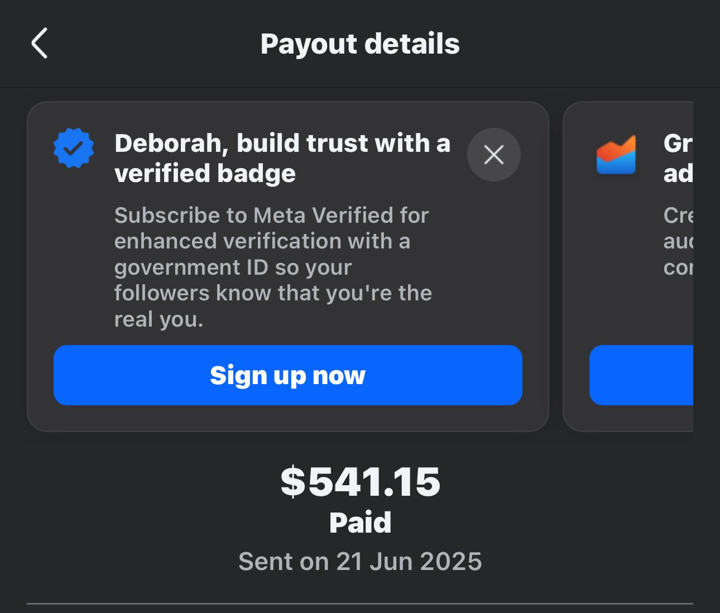Screen dimensions: 720x613
Task: Open the second card heading starting with "Gr"
Action: [x=678, y=158]
